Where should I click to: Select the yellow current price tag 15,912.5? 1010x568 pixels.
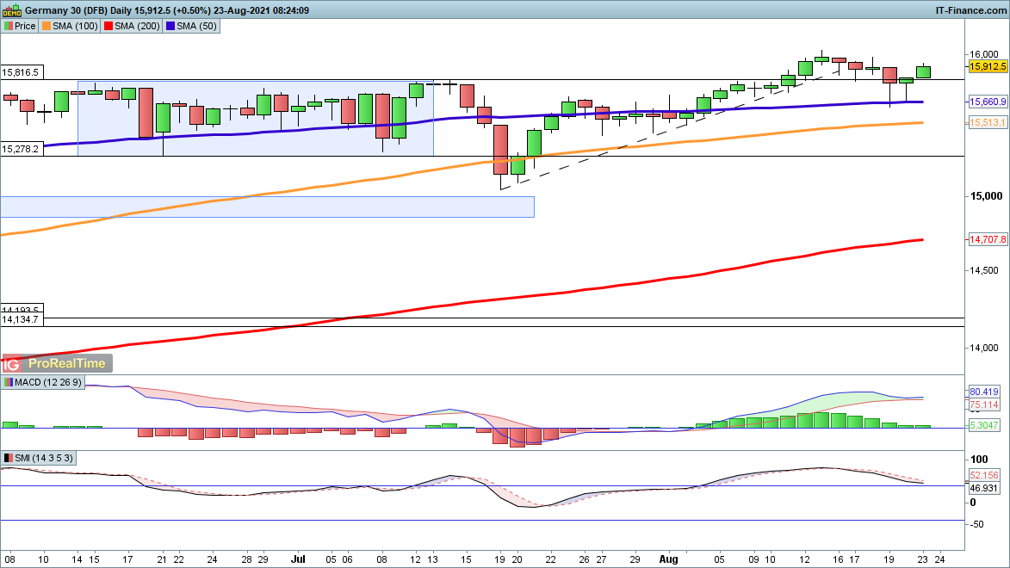[988, 65]
